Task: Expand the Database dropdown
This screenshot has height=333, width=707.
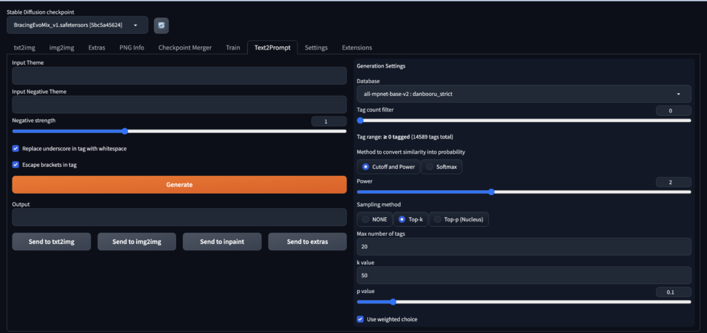Action: (523, 94)
